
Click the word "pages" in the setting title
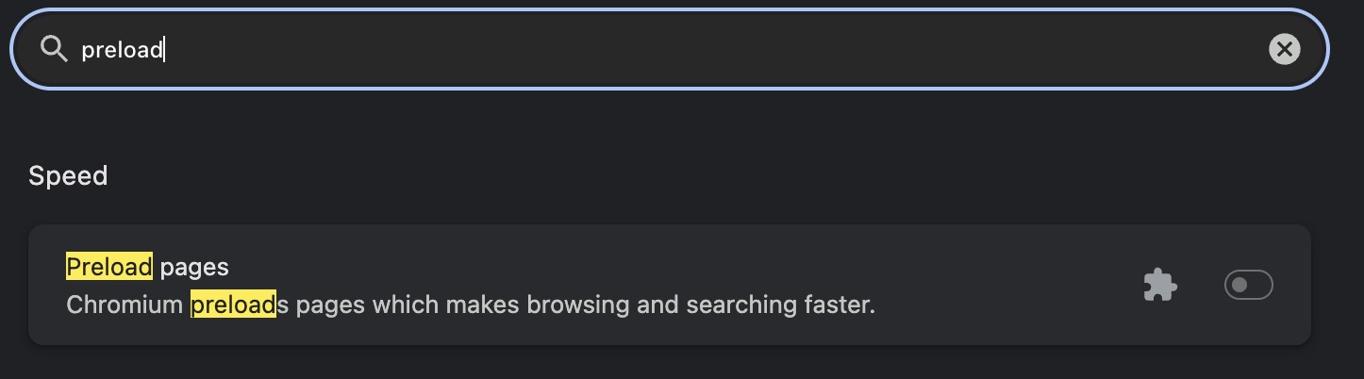[x=194, y=268]
